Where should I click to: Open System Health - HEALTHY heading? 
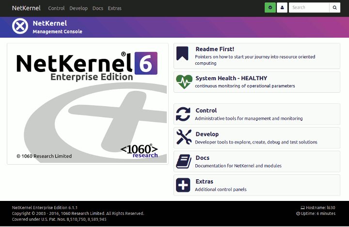pyautogui.click(x=231, y=78)
